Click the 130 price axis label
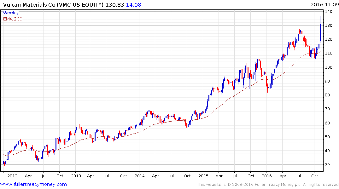Screen dimensions: 339x189 click(x=329, y=26)
